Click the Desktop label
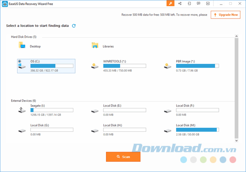 [35, 46]
